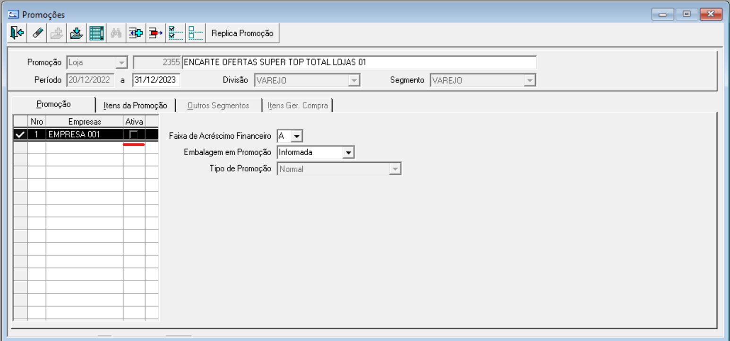Click the period start date 20/12/2022

(x=89, y=80)
